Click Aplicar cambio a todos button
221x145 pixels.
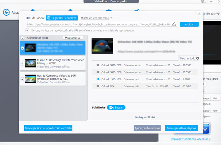[x=147, y=128]
